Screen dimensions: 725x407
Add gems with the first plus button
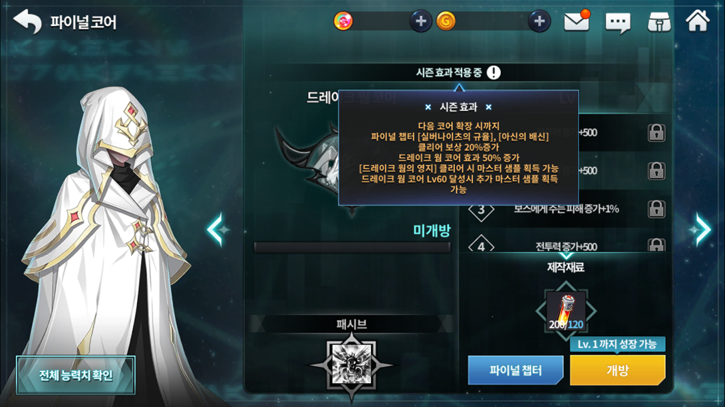click(421, 21)
